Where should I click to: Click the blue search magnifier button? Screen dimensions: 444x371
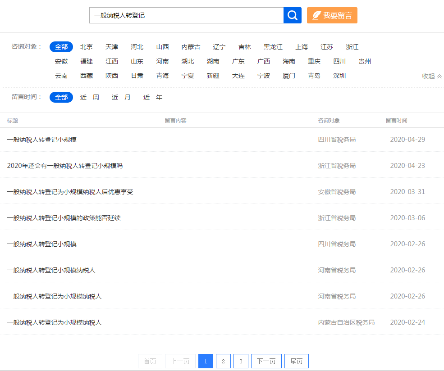pyautogui.click(x=292, y=15)
